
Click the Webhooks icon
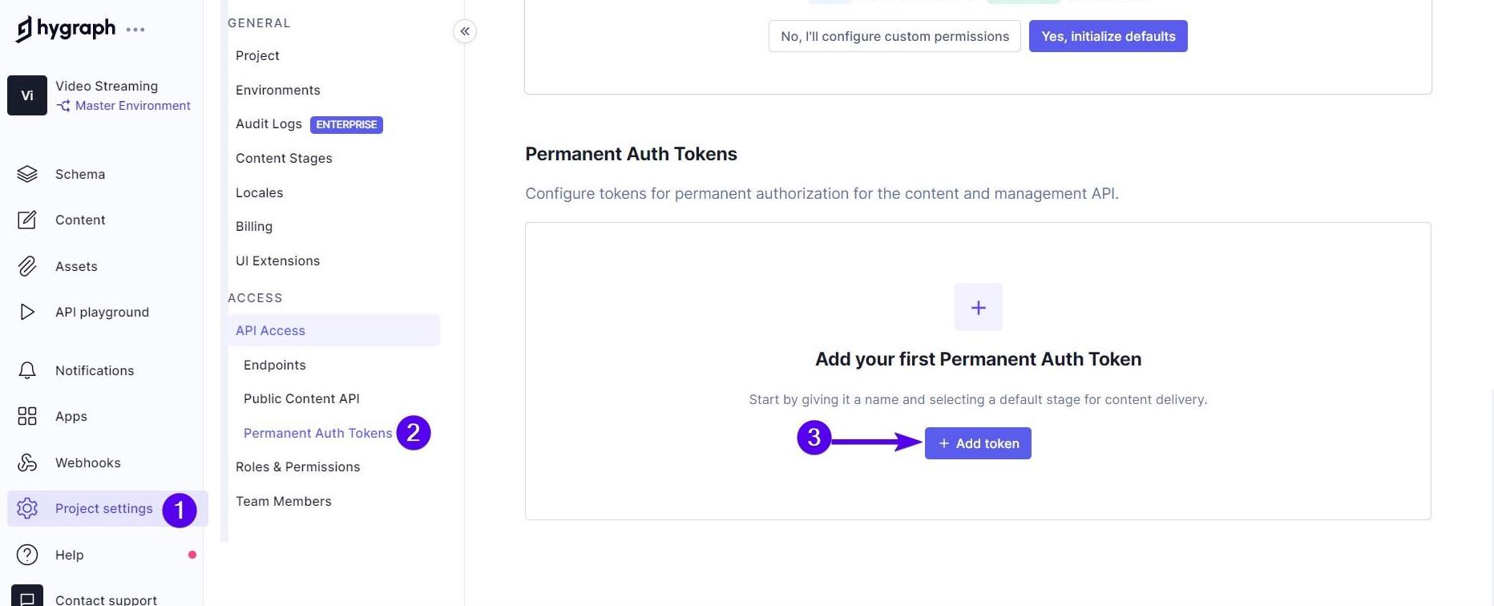27,463
